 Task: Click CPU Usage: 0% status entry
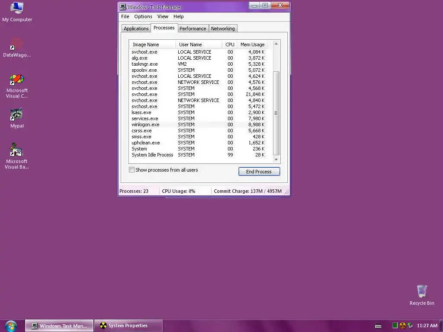179,191
